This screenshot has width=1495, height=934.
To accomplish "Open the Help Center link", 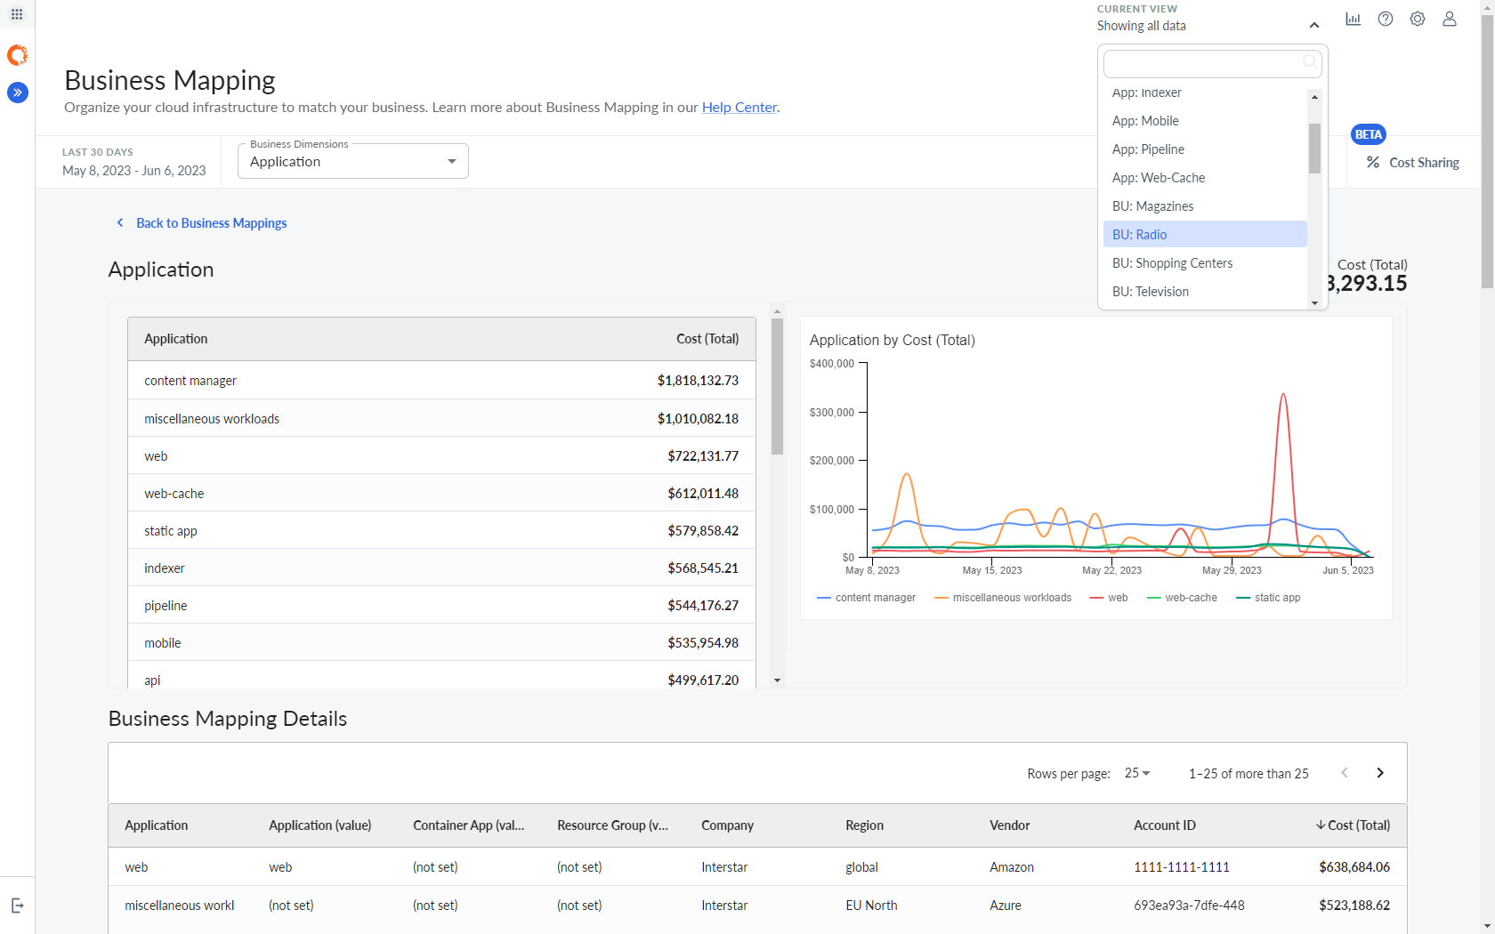I will point(739,107).
